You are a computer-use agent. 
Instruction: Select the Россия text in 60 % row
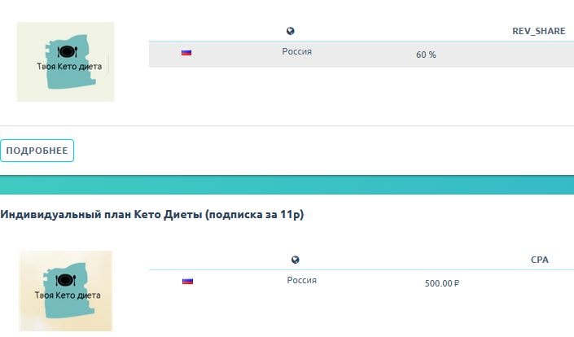(x=297, y=51)
